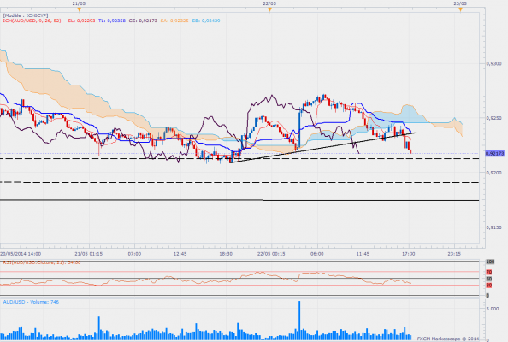Click the TL: 0,92358 value
The height and width of the screenshot is (342, 508).
pyautogui.click(x=112, y=21)
